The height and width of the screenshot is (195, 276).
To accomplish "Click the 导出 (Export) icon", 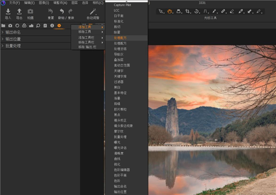I will 19,11.
